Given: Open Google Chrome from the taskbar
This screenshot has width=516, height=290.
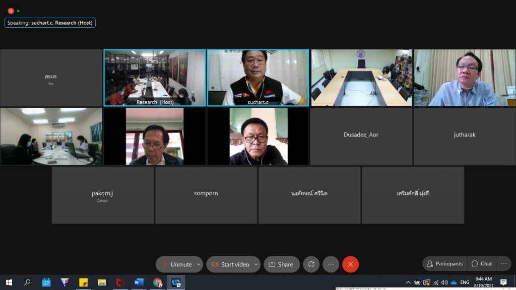Looking at the screenshot, I should point(158,282).
